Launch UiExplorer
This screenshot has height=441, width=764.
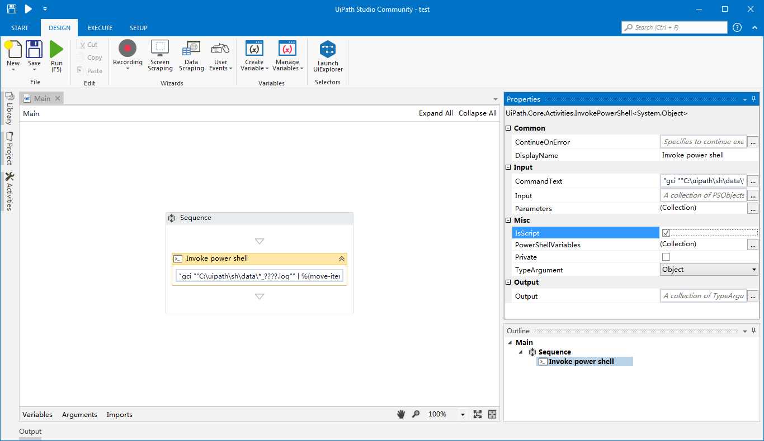click(x=328, y=56)
